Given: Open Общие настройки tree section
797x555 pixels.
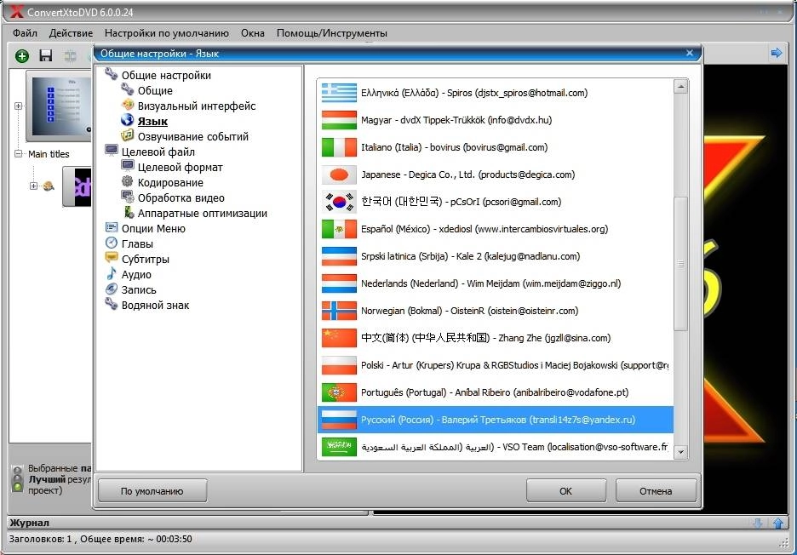Looking at the screenshot, I should [x=166, y=76].
